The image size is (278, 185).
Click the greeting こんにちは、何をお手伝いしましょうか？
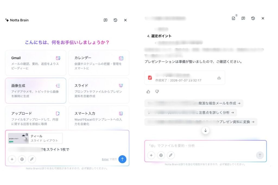(67, 43)
